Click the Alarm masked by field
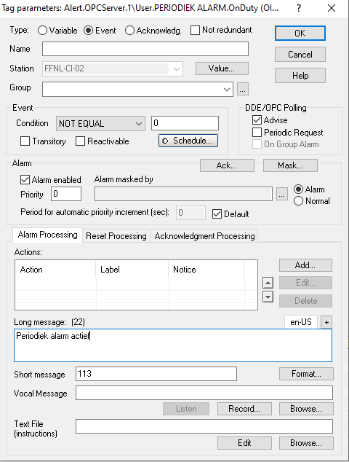Screen dimensions: 349x462 (x=183, y=194)
